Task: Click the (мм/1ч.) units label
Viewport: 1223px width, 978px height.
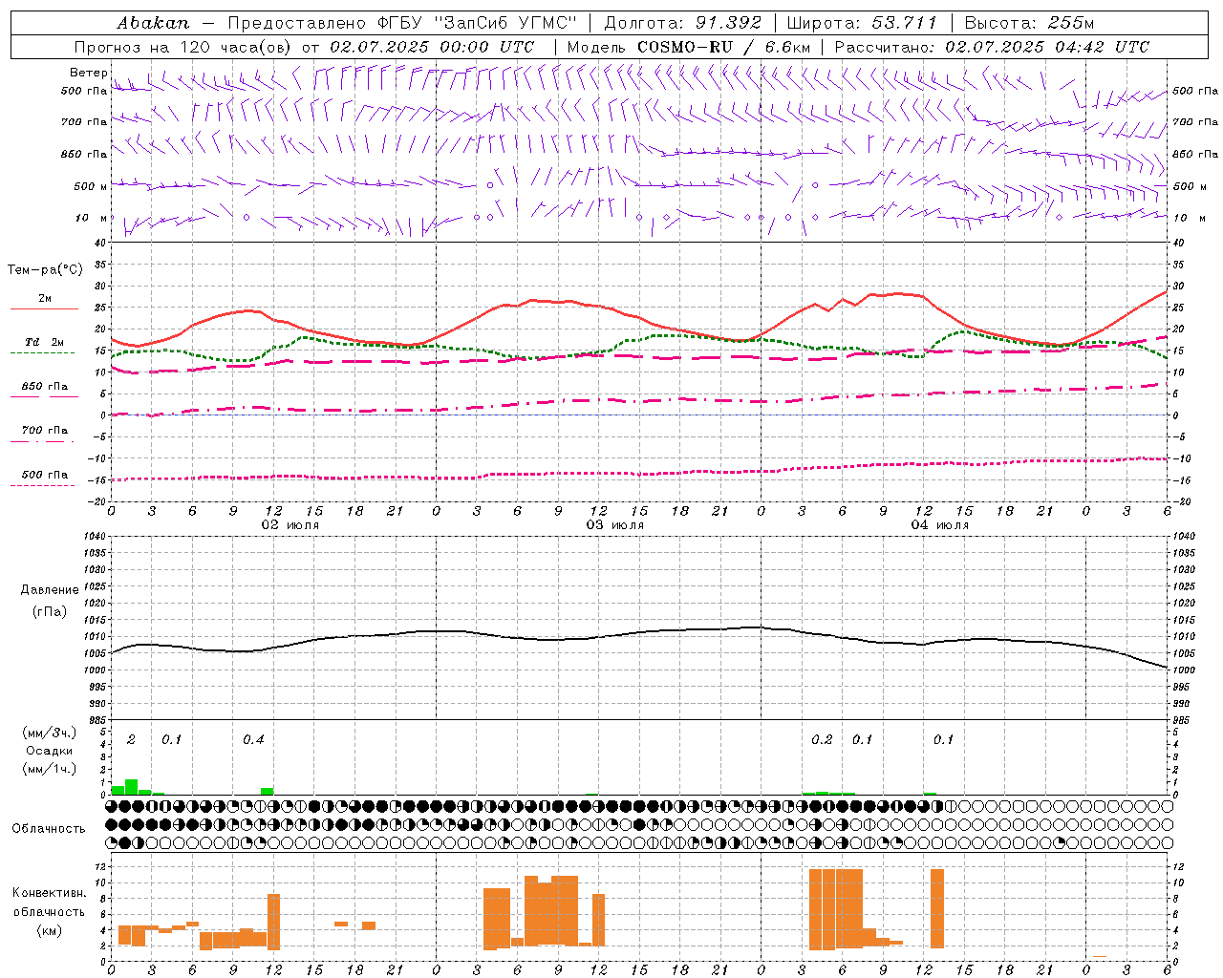Action: [x=50, y=768]
